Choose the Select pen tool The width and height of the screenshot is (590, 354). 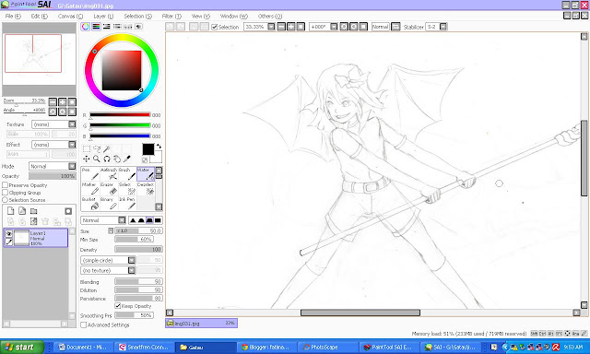coord(127,188)
